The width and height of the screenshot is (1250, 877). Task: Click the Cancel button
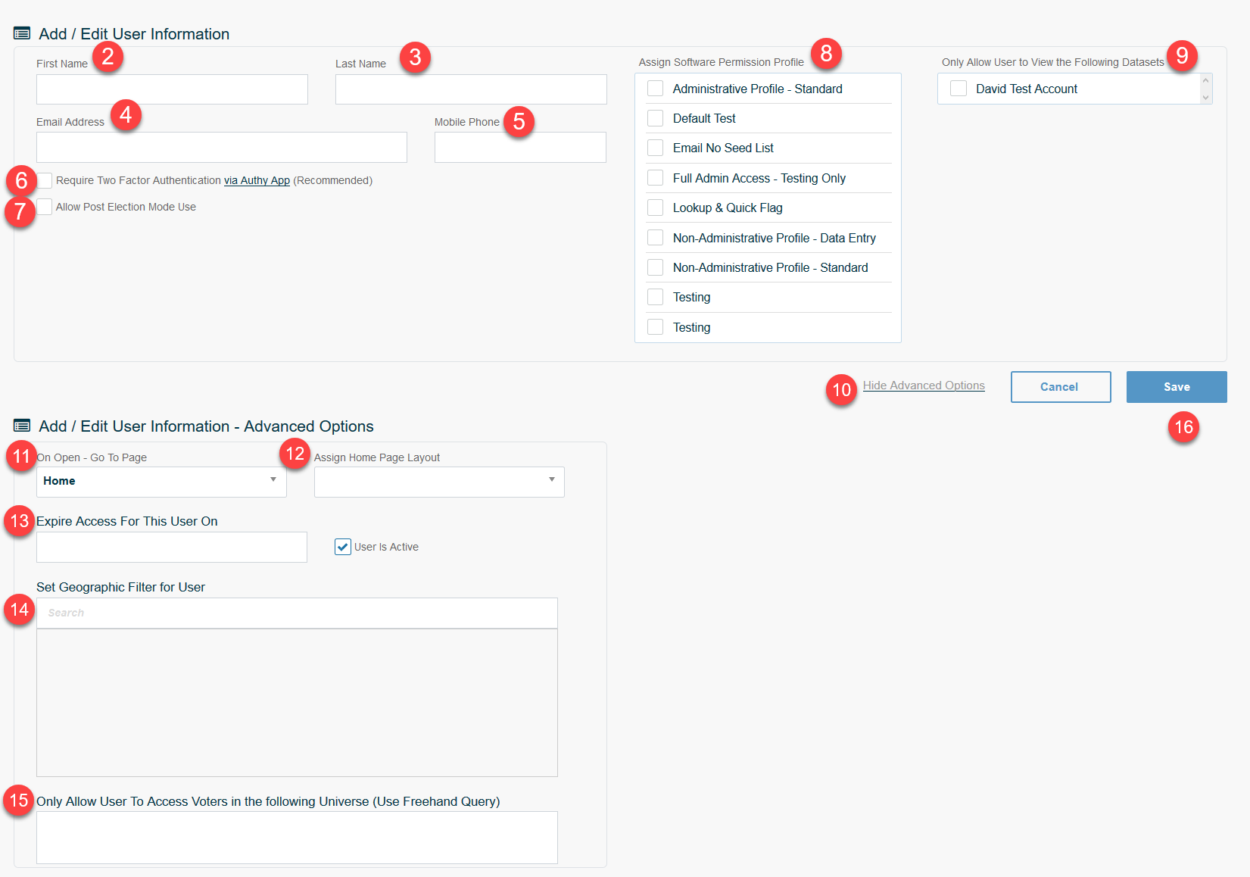[x=1060, y=386]
